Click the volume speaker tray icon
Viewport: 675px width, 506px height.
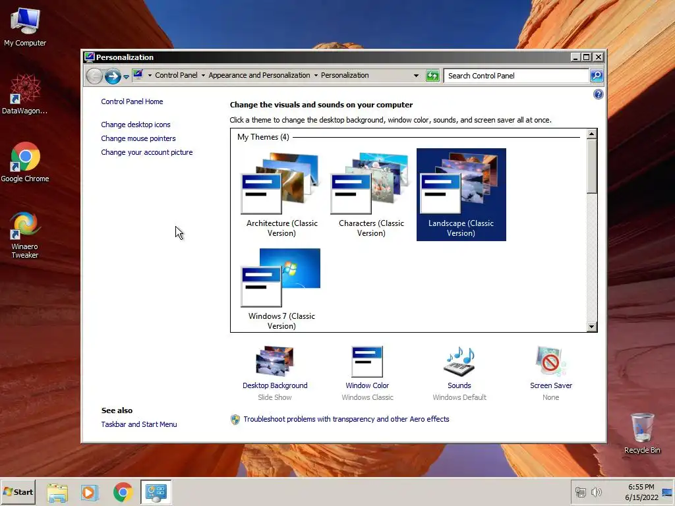click(x=596, y=492)
